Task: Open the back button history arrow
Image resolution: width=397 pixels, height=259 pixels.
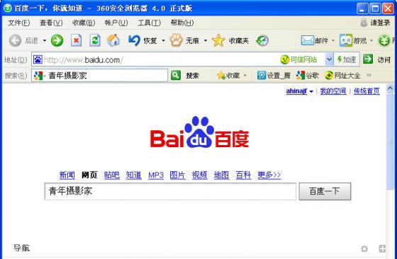Action: click(x=45, y=40)
